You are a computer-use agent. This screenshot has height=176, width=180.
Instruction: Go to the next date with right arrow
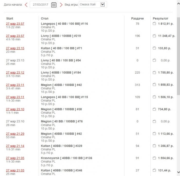click(61, 5)
